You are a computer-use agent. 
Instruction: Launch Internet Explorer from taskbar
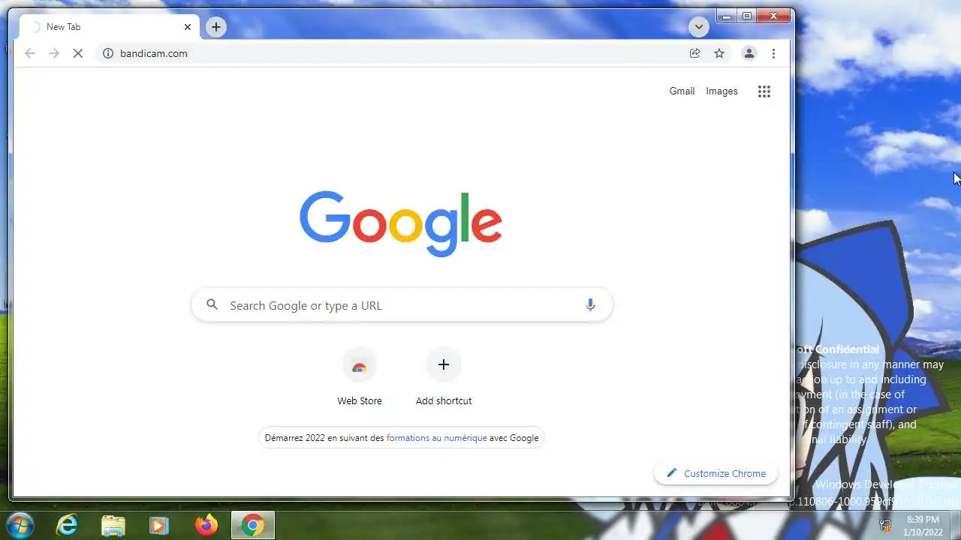coord(68,525)
